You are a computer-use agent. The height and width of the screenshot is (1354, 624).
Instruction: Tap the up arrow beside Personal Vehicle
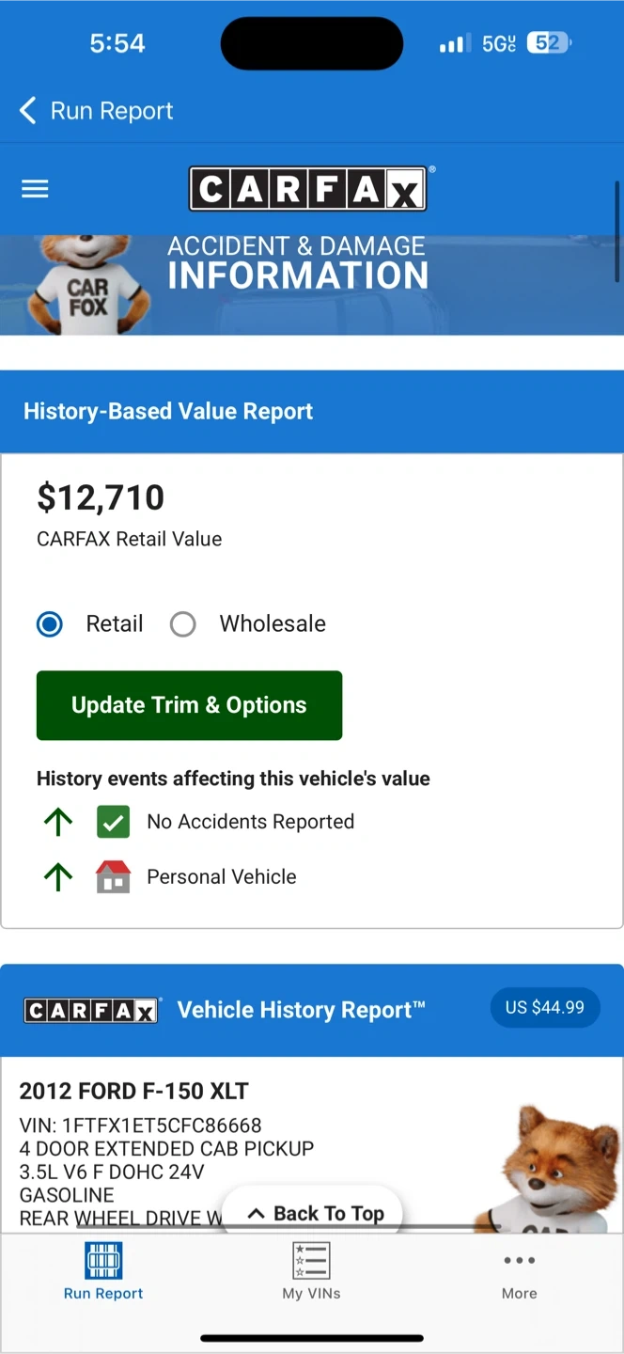(x=58, y=877)
